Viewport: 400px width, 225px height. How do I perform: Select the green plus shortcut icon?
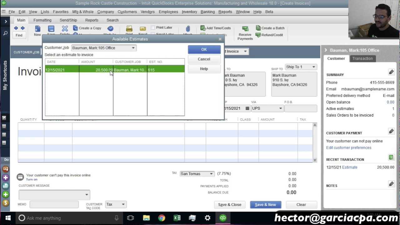point(5,194)
